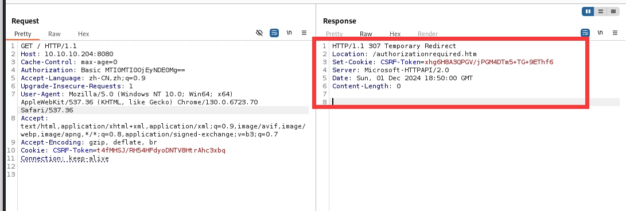626x211 pixels.
Task: Toggle hidden characters eye icon in Request
Action: (x=259, y=33)
